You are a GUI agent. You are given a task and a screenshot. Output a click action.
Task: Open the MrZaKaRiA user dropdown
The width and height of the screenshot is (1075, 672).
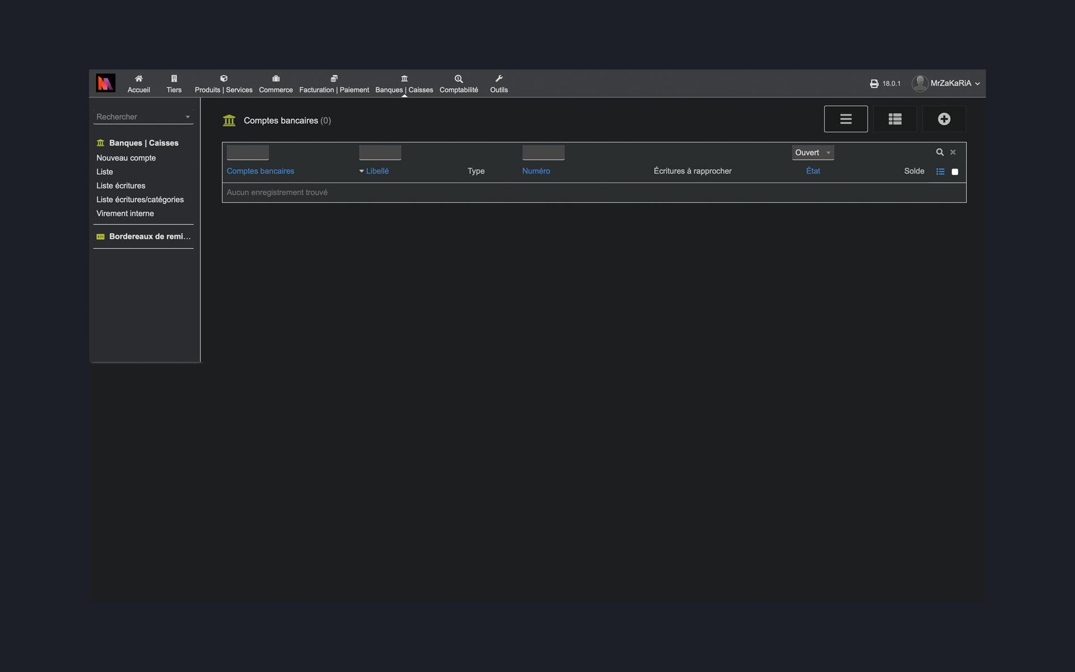(x=950, y=83)
